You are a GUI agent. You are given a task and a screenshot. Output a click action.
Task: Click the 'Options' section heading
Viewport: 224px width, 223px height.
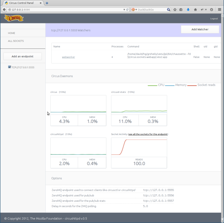56,178
